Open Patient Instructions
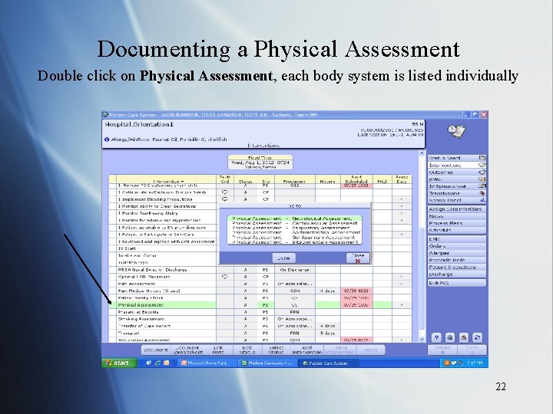This screenshot has width=553, height=414. (x=457, y=268)
